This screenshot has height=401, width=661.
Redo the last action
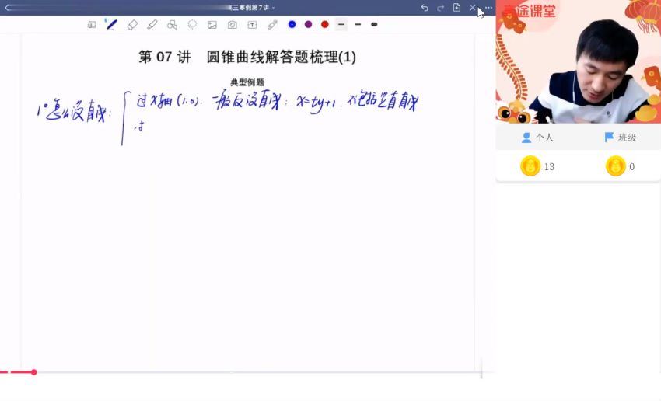pos(440,8)
